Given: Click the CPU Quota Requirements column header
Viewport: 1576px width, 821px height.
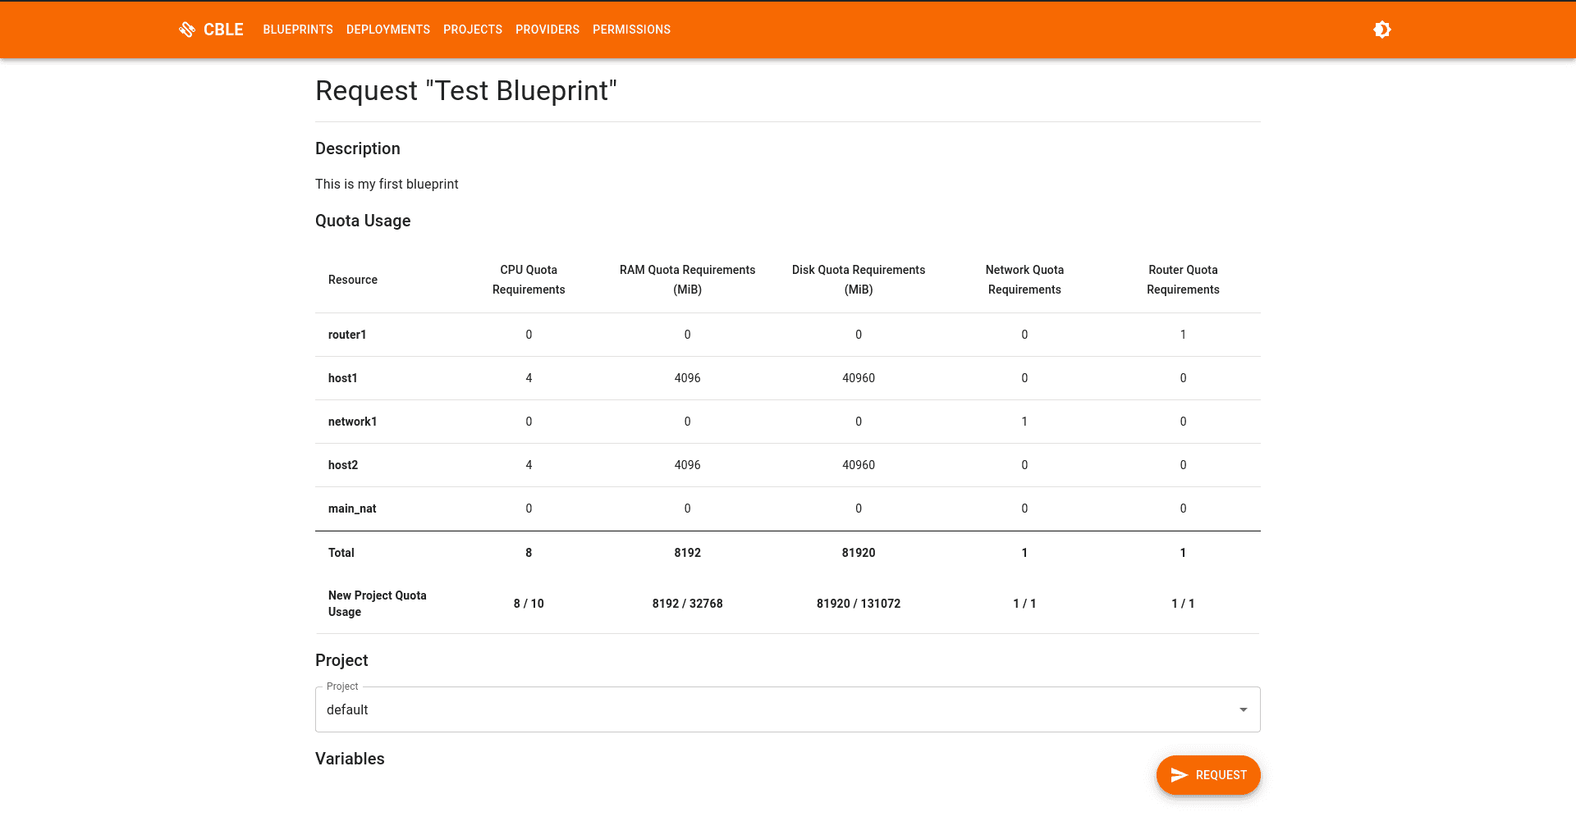Looking at the screenshot, I should coord(529,280).
